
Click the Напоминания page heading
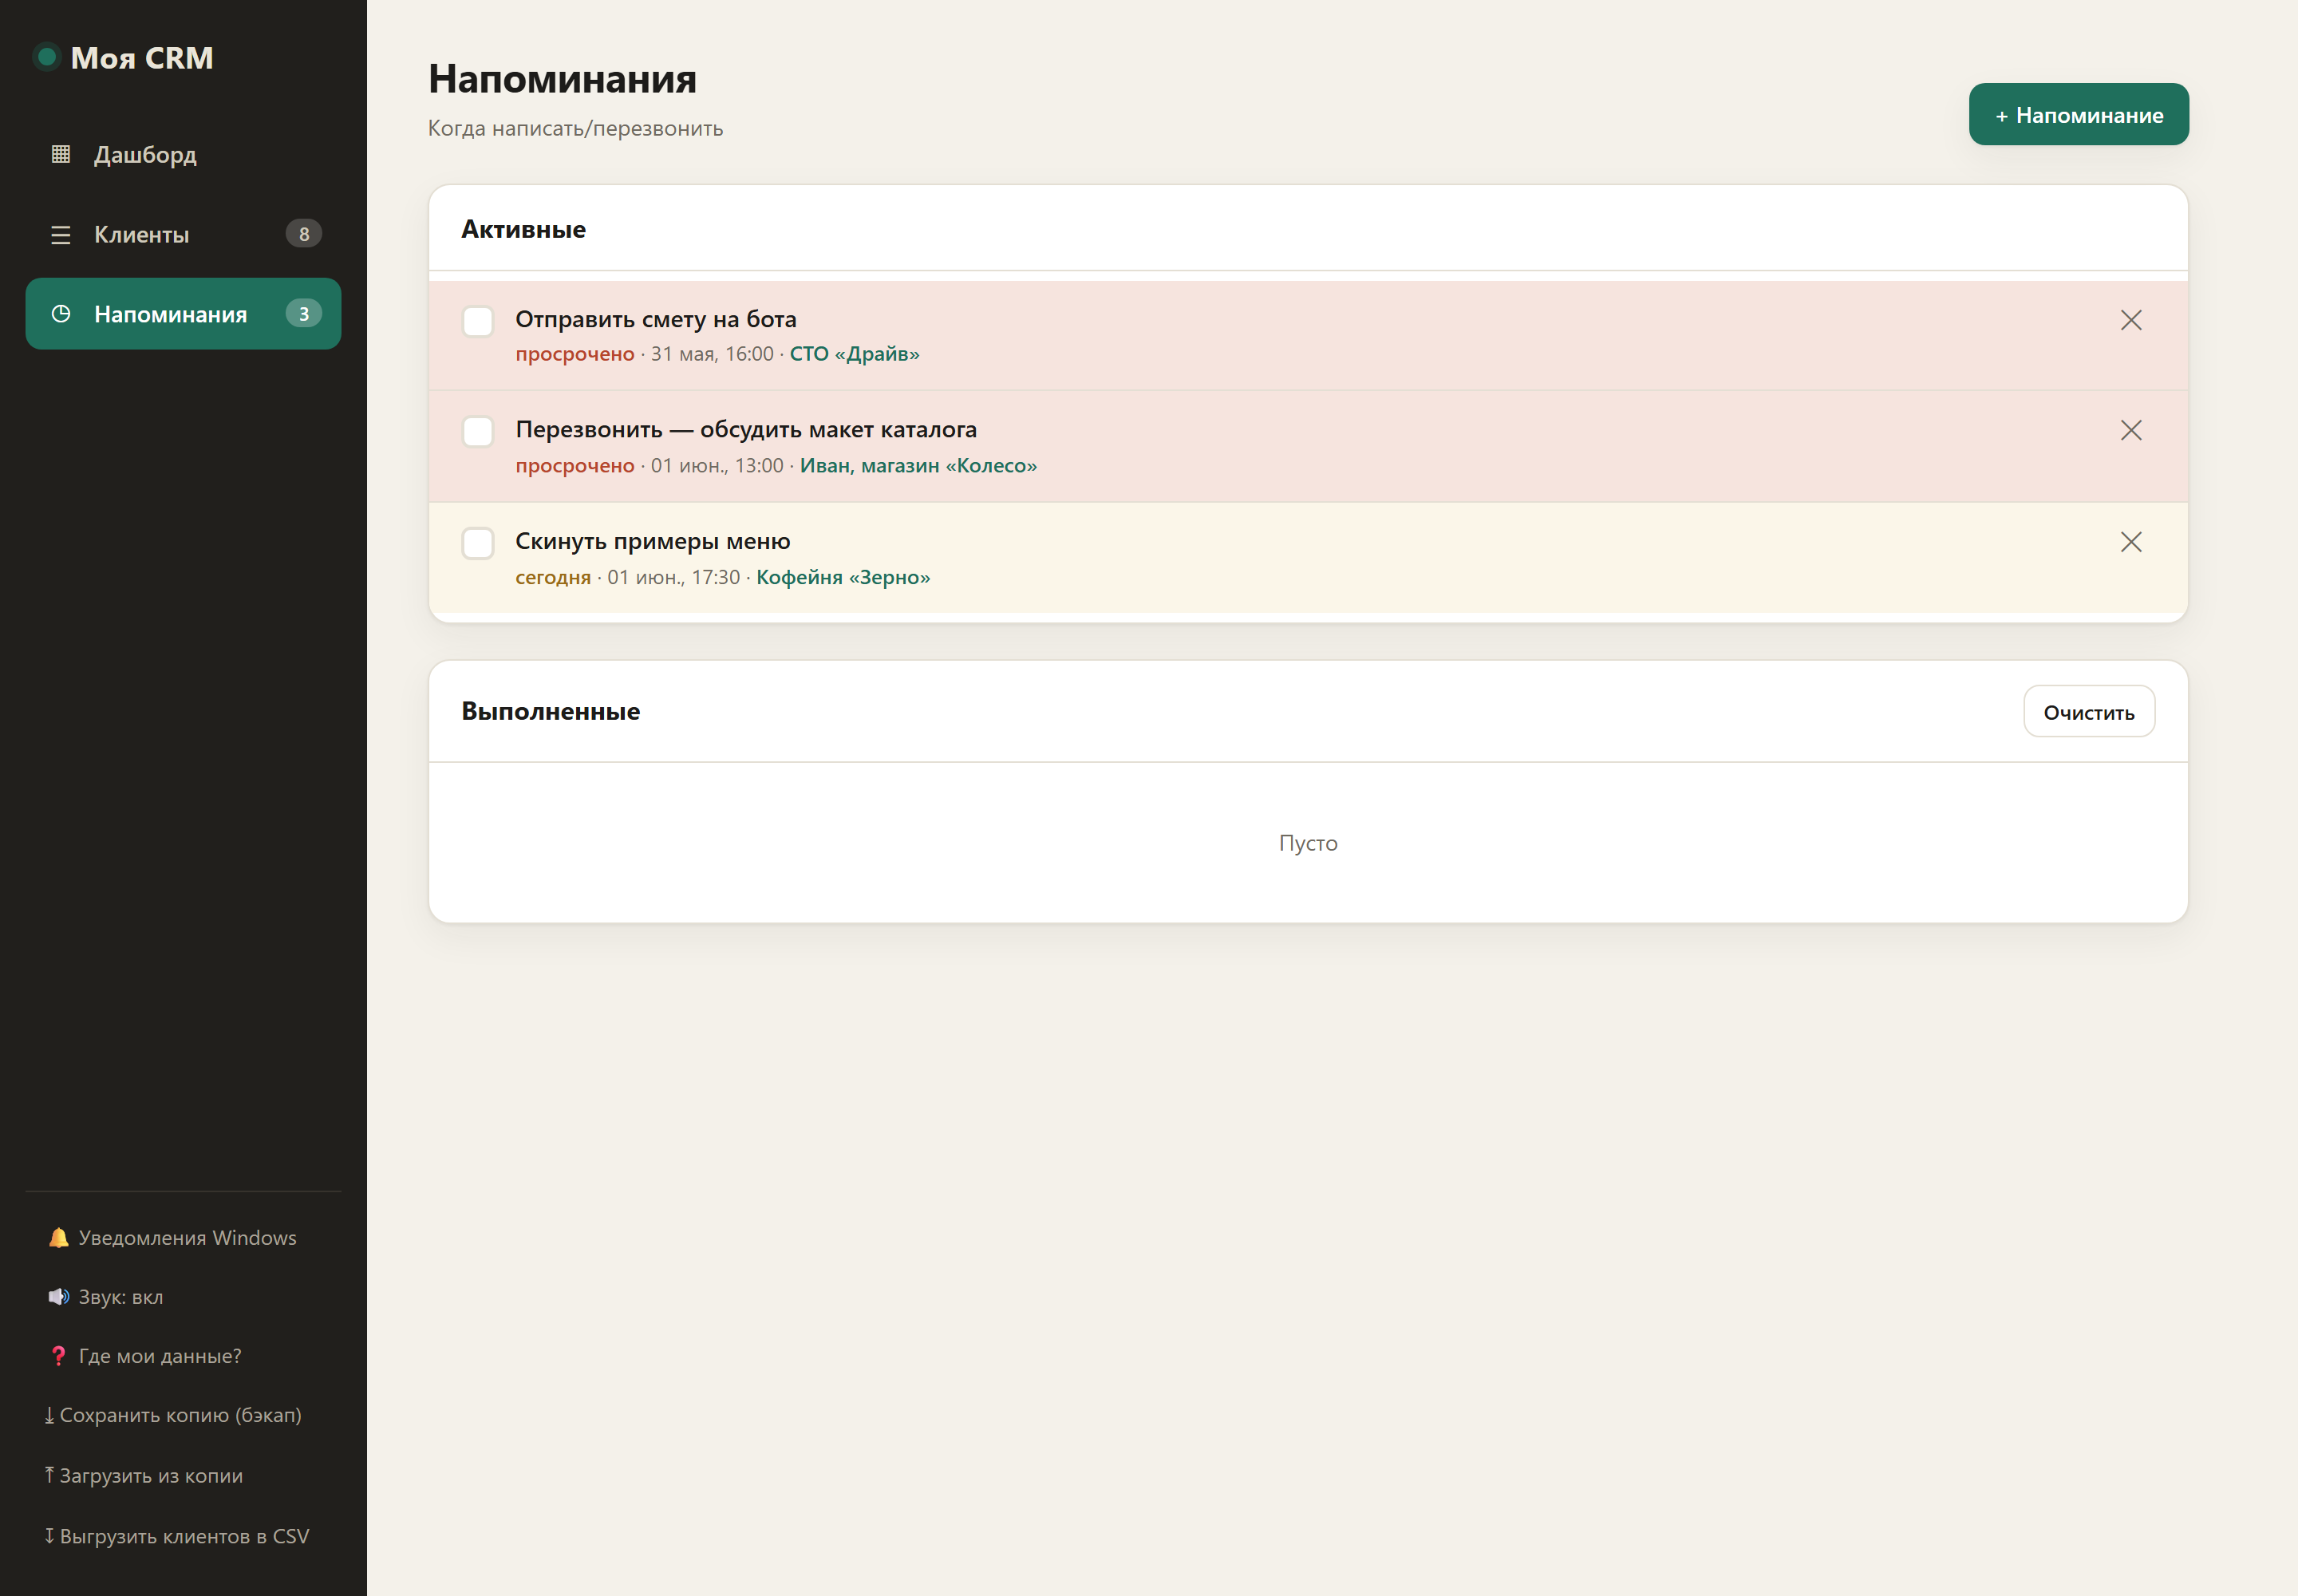(x=562, y=79)
